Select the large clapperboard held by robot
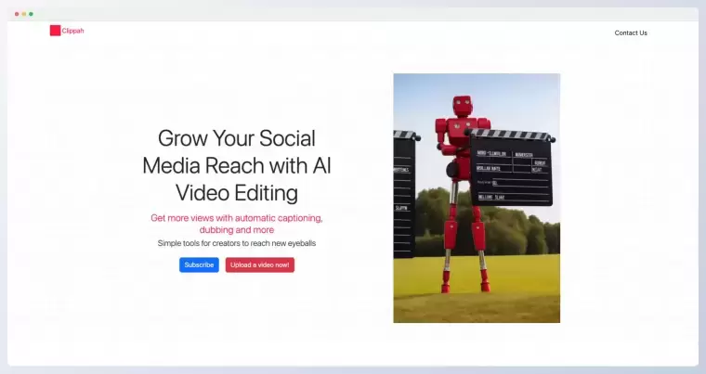The height and width of the screenshot is (374, 706). tap(512, 167)
